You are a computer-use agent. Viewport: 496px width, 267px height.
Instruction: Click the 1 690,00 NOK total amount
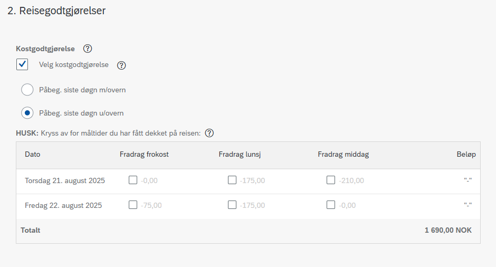pos(448,230)
